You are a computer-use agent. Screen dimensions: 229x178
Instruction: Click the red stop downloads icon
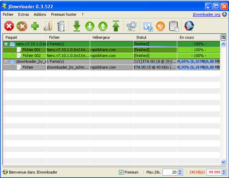click(9, 26)
